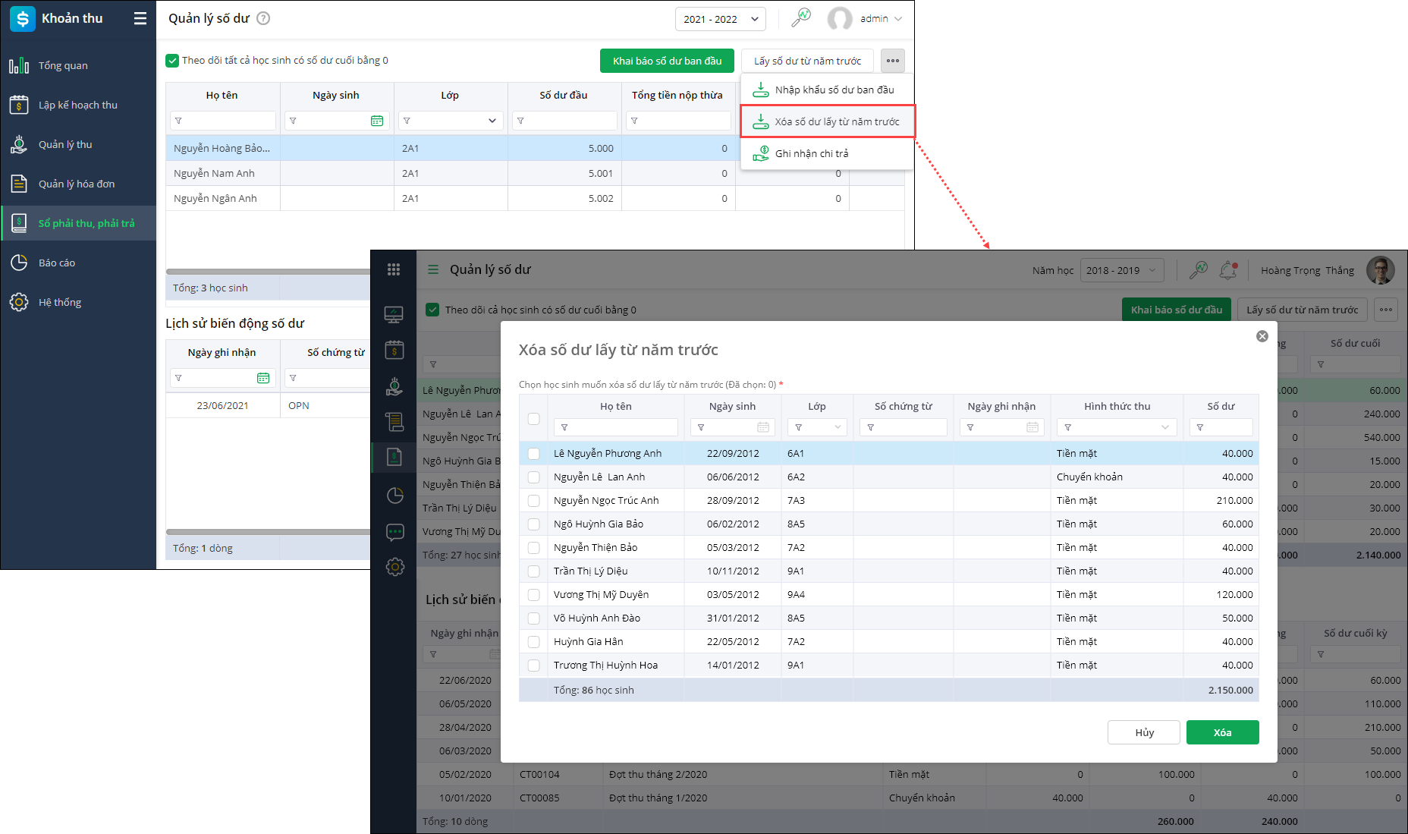Click the Hệ thống gear icon

click(19, 303)
